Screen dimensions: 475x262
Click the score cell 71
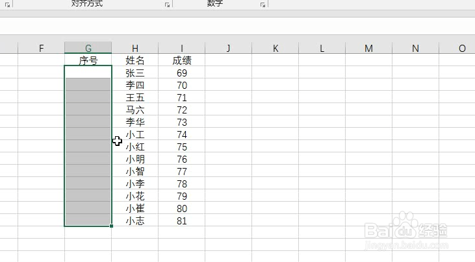[x=182, y=97]
